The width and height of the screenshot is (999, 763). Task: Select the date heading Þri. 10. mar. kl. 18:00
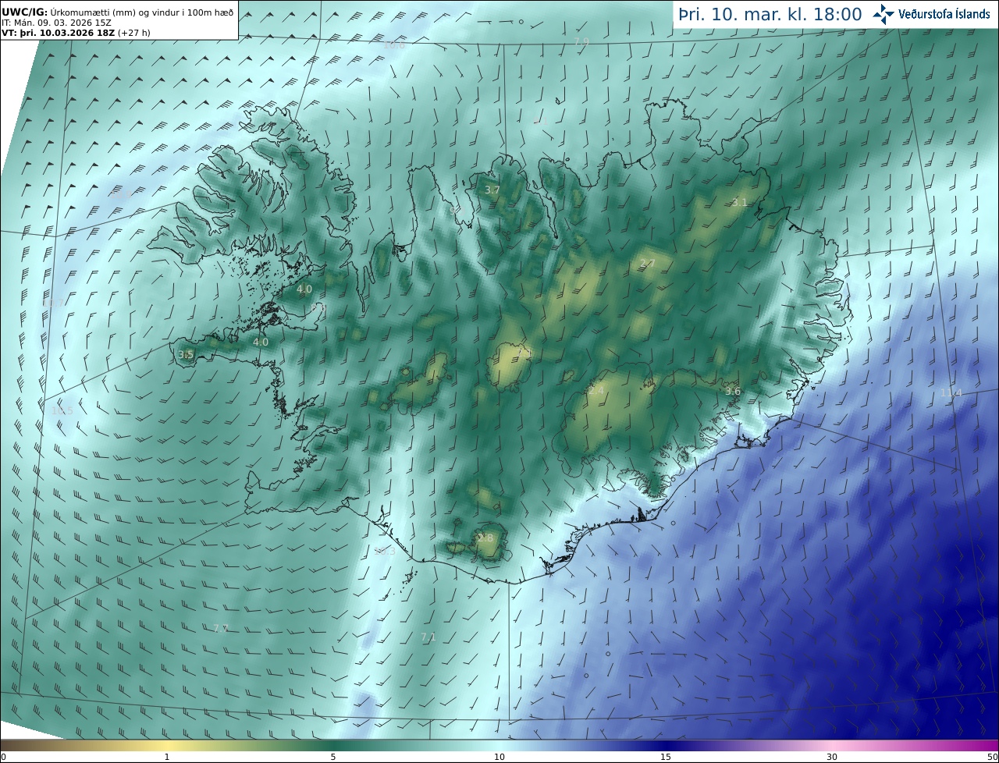[x=770, y=14]
